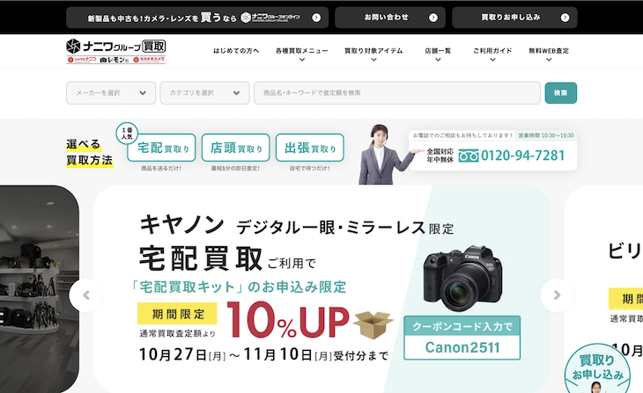Click the カメラ・レンズを買うなら banner link
The width and height of the screenshot is (643, 393).
197,18
